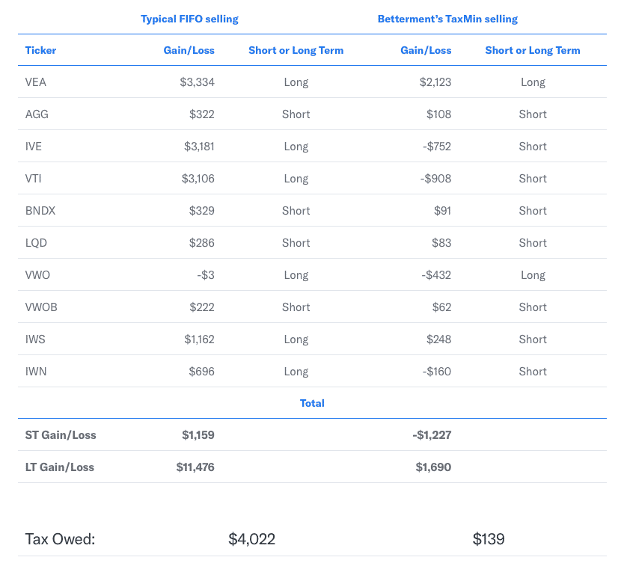
Task: Pick the '$108' TaxMin value
Action: 438,114
